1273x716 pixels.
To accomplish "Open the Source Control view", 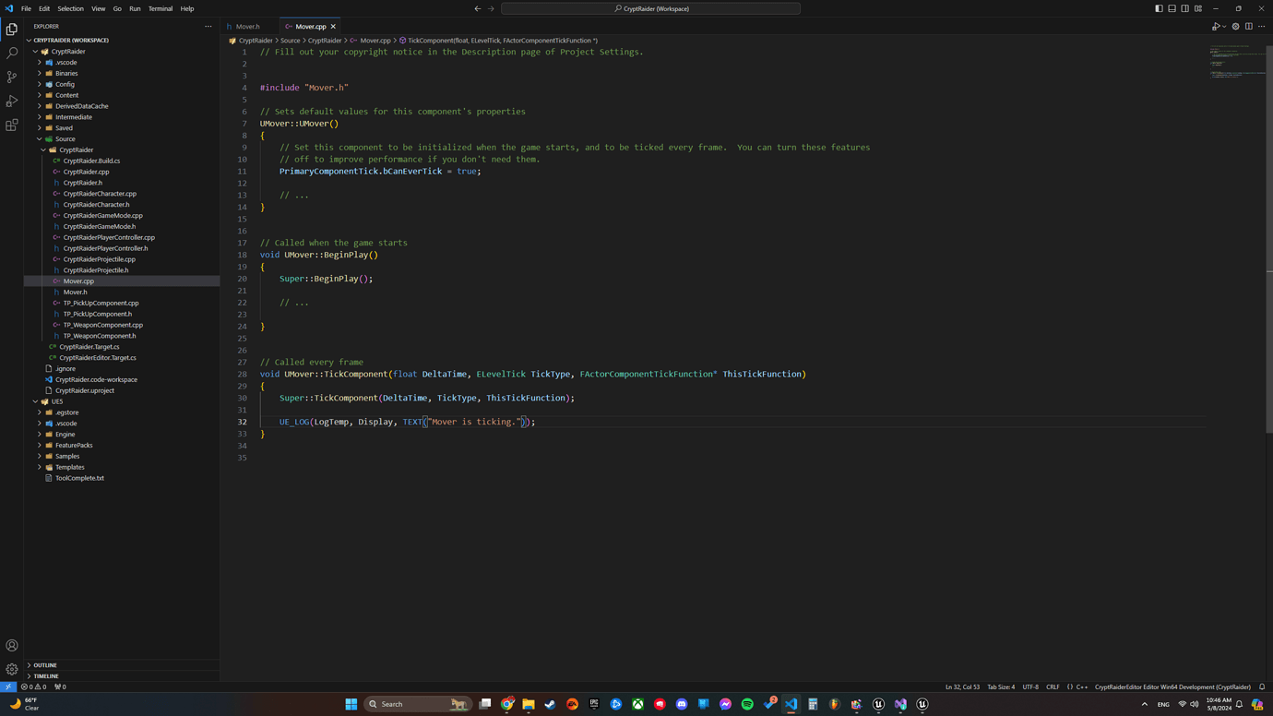I will pyautogui.click(x=12, y=77).
